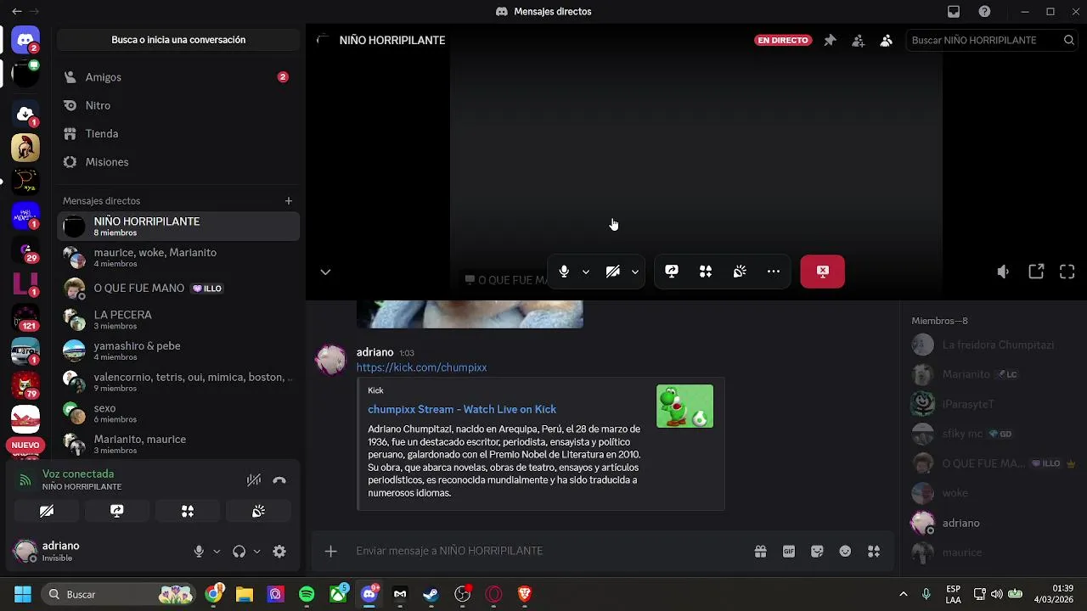Open the emoji picker
1087x611 pixels.
click(845, 552)
